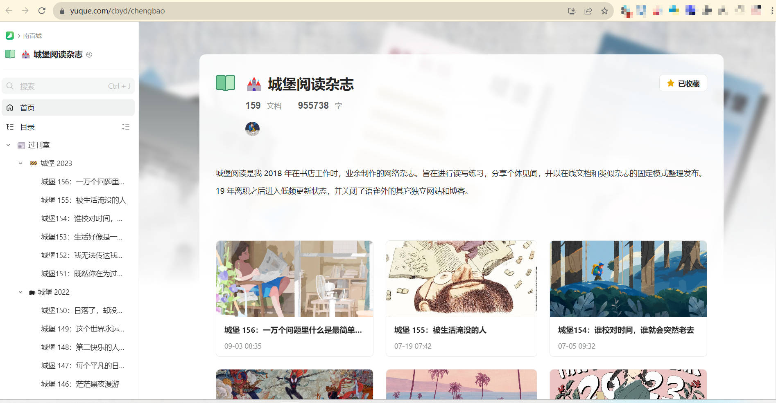Open sidebar doc 城堡 146：茫茫黑夜漫游
This screenshot has width=776, height=403.
[x=80, y=384]
